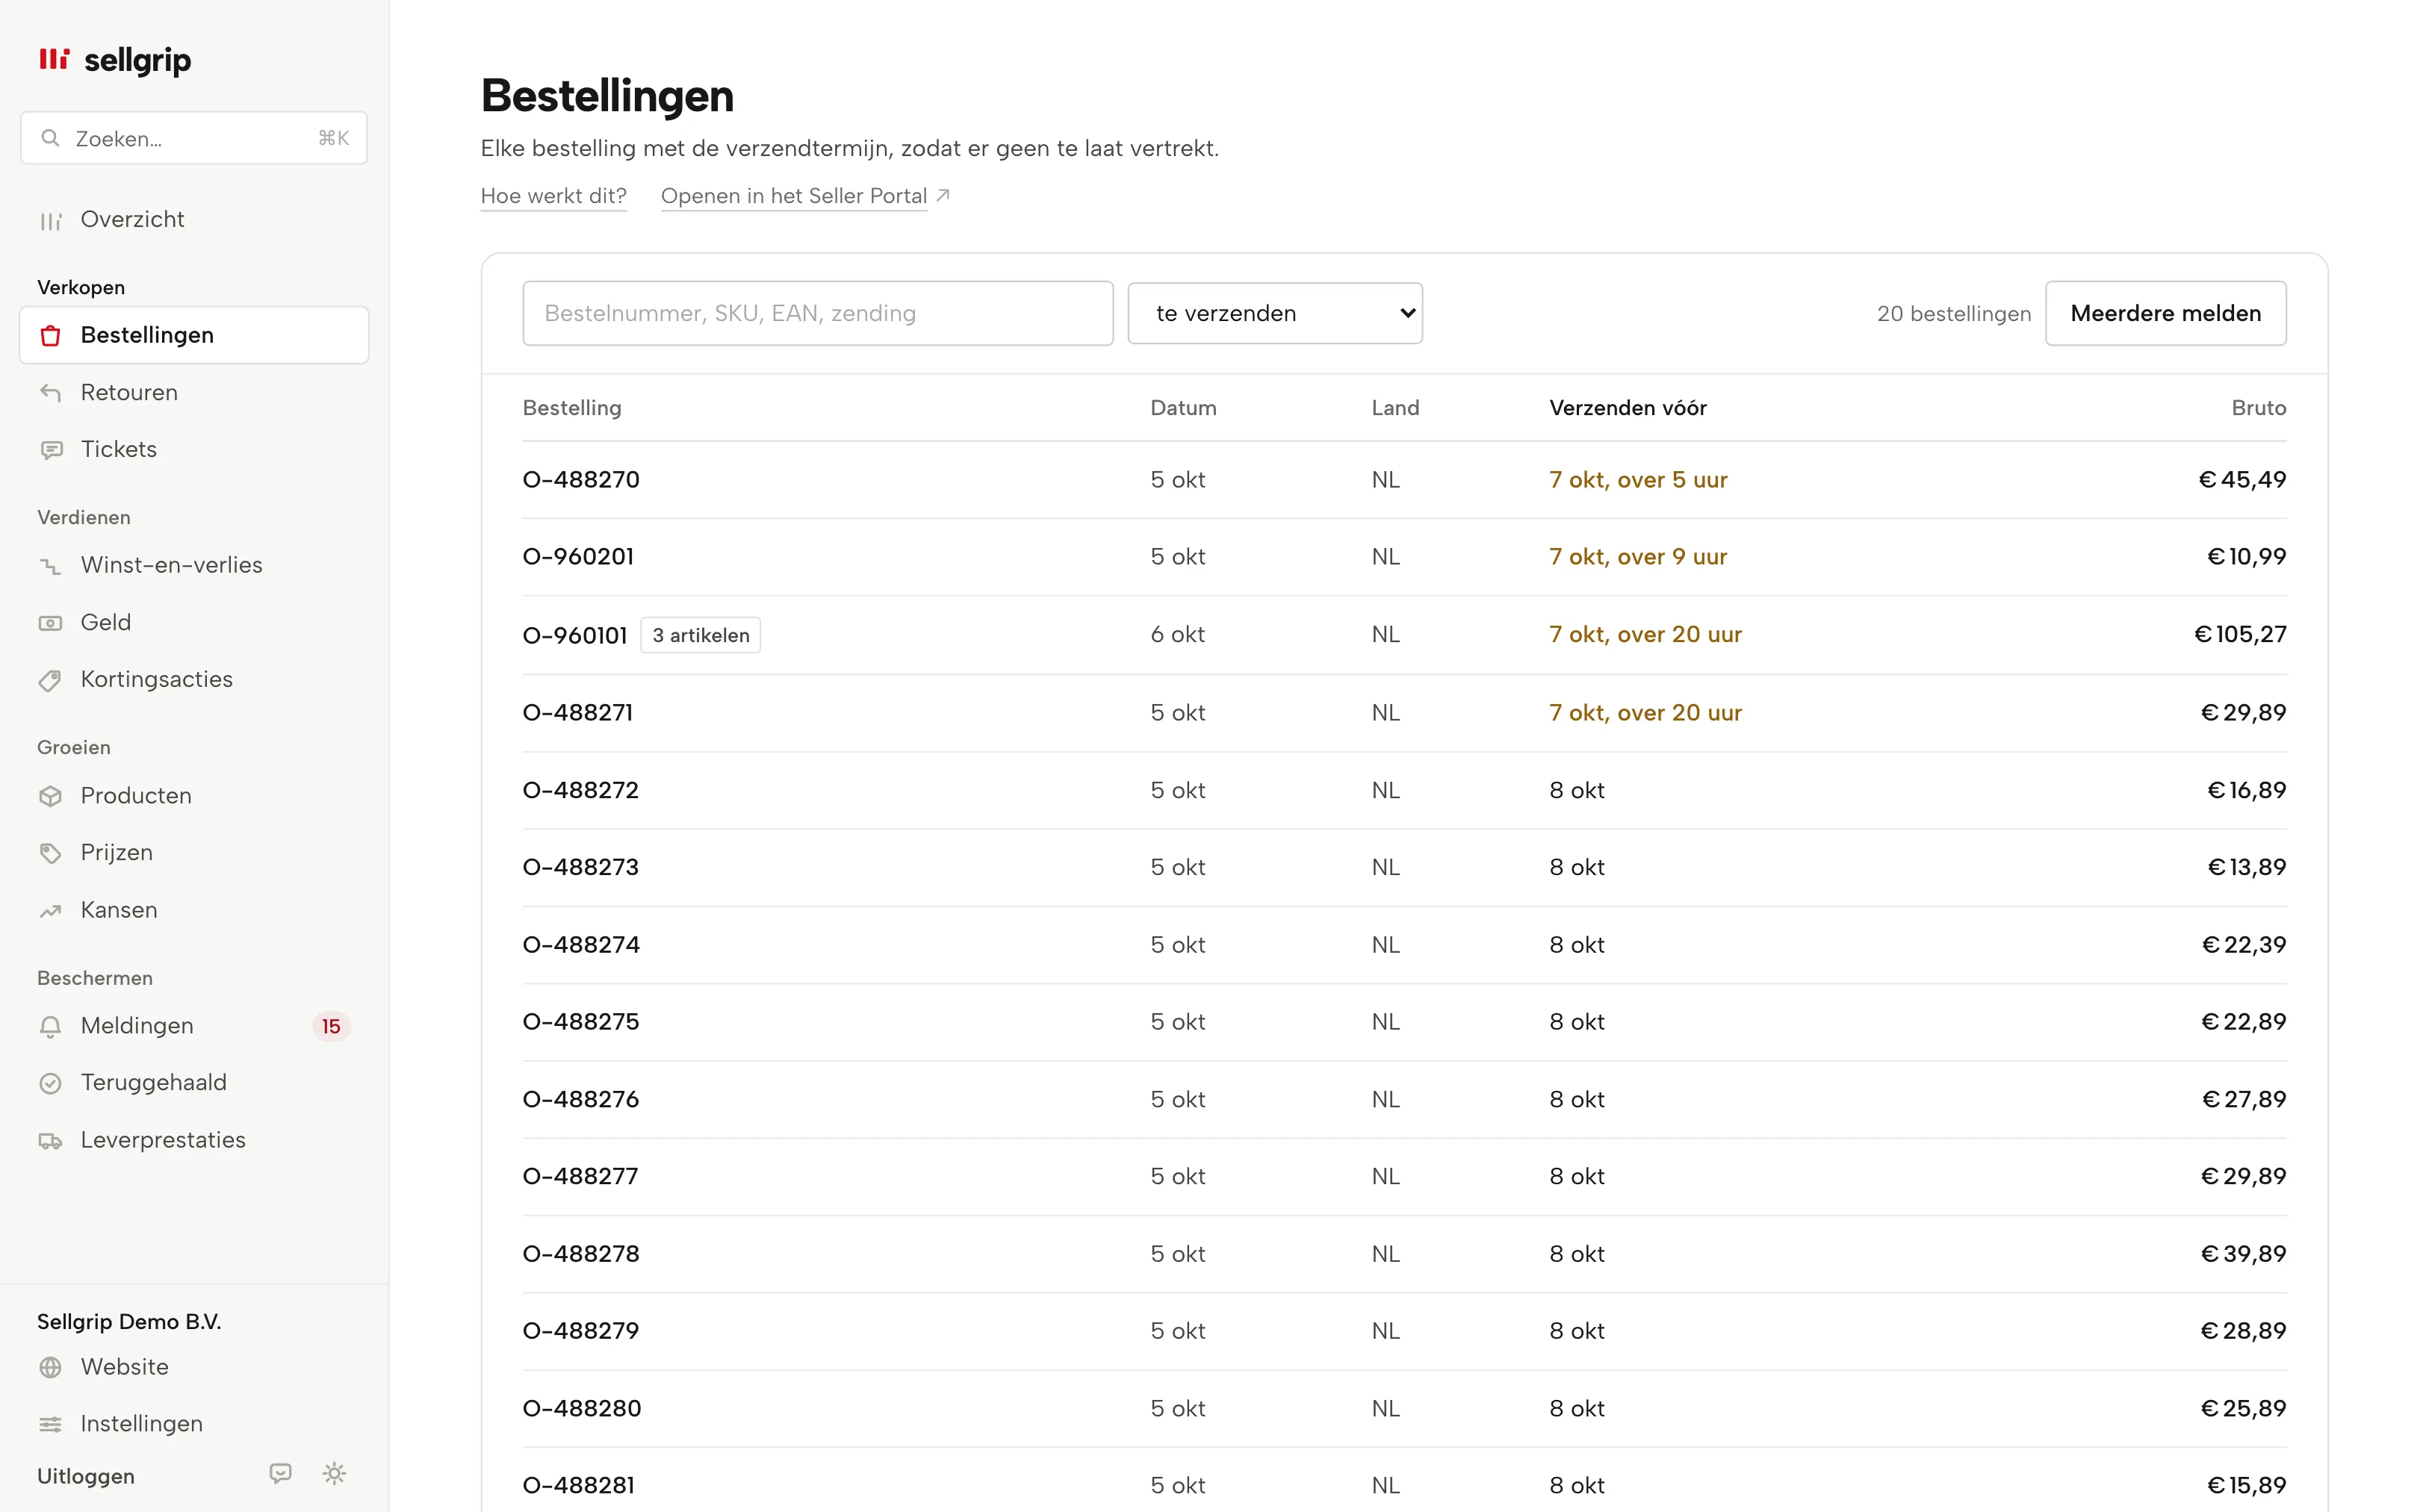The width and height of the screenshot is (2420, 1512).
Task: Click amount € 45,49
Action: click(x=2242, y=480)
